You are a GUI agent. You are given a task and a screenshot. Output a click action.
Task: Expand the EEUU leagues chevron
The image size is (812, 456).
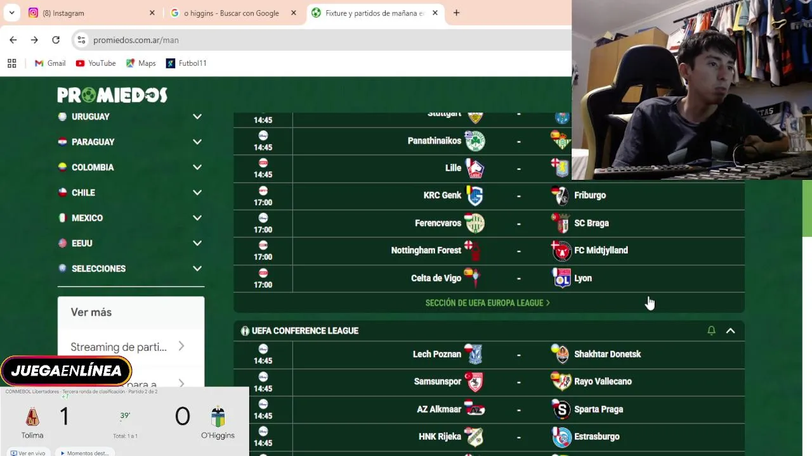tap(197, 243)
